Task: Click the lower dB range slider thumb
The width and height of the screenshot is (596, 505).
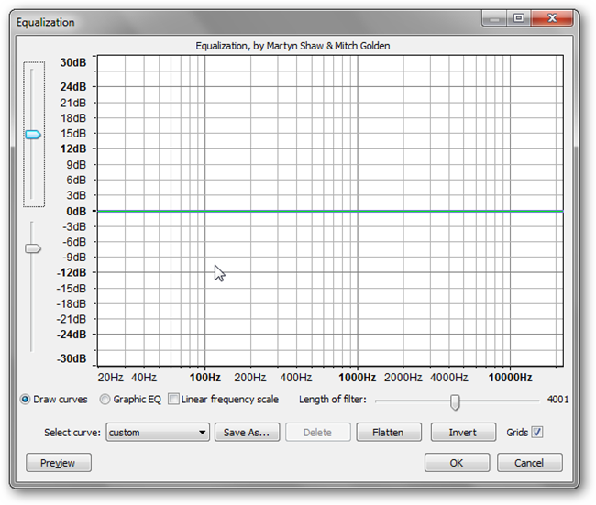Action: tap(33, 248)
